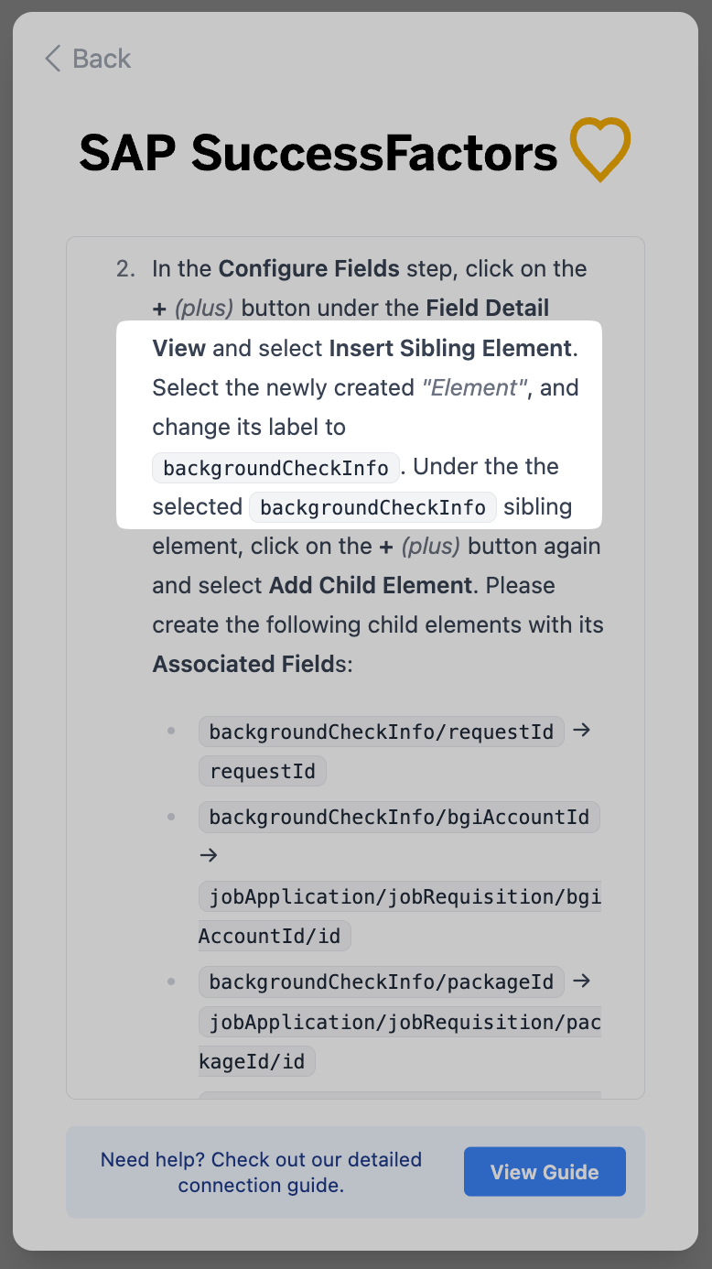Go back using the Back label
Image resolution: width=712 pixels, height=1269 pixels.
coord(102,59)
